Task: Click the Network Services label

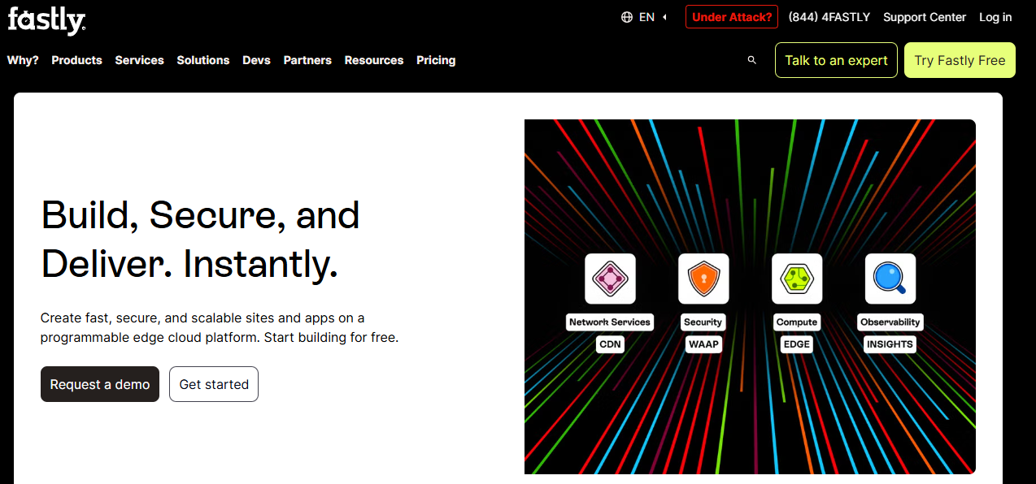Action: (x=610, y=322)
